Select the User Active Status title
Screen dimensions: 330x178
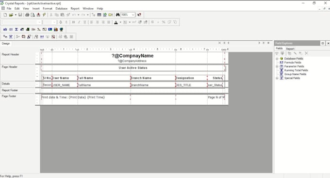(133, 68)
